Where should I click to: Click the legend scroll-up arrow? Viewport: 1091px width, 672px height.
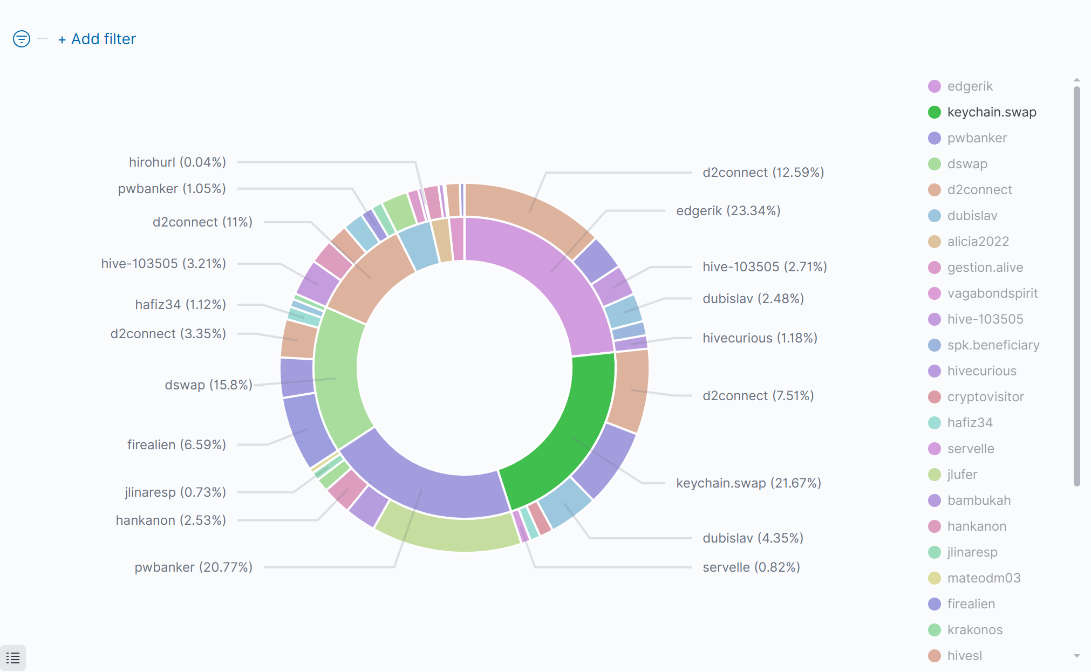click(1077, 80)
